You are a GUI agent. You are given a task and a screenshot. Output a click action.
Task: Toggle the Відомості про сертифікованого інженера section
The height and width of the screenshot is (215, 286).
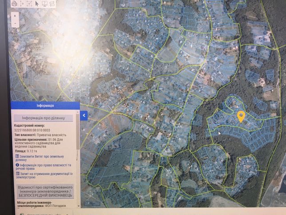(45, 191)
